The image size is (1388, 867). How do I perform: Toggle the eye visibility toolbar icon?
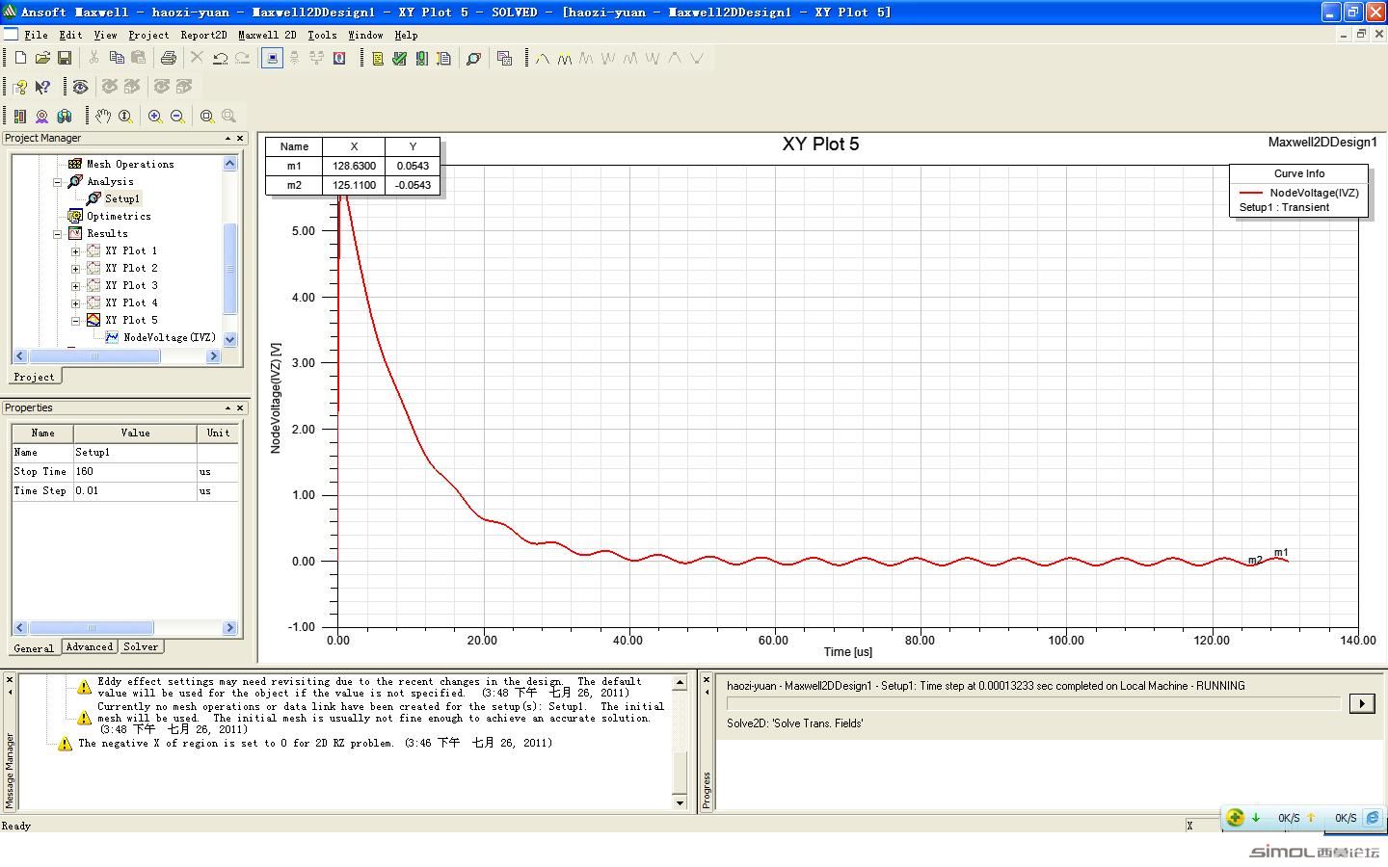80,87
